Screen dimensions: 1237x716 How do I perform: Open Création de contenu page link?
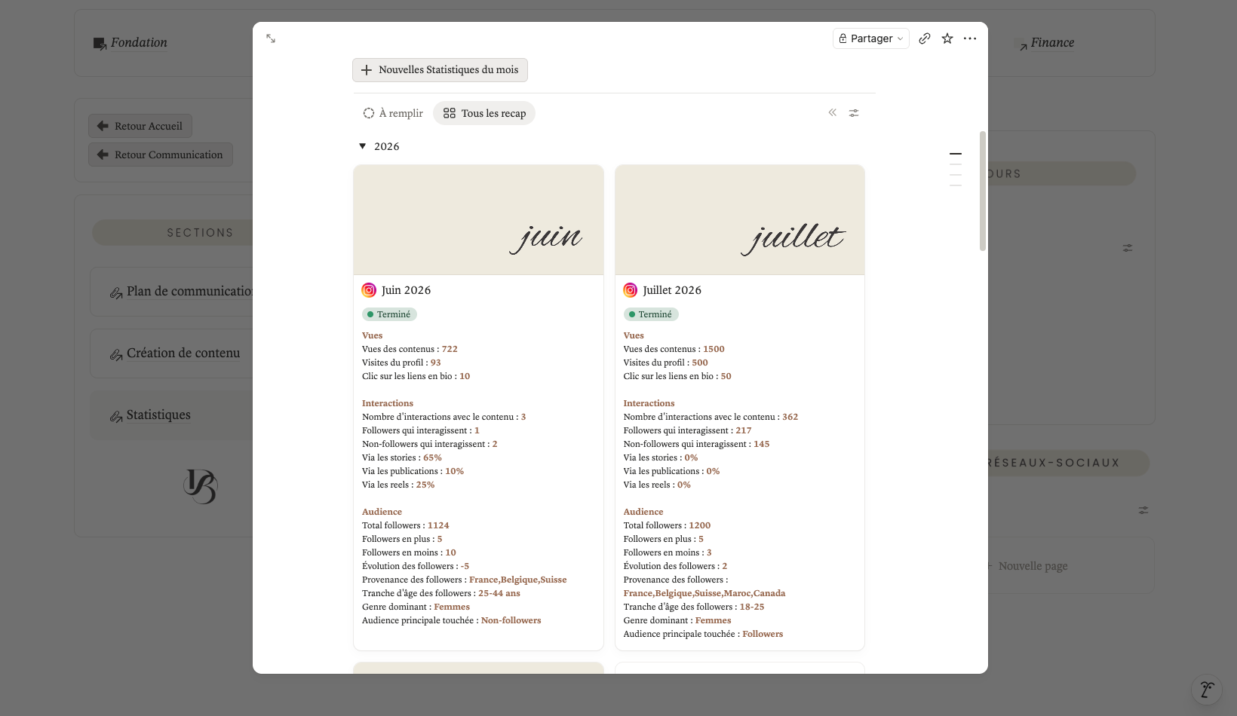click(x=183, y=353)
